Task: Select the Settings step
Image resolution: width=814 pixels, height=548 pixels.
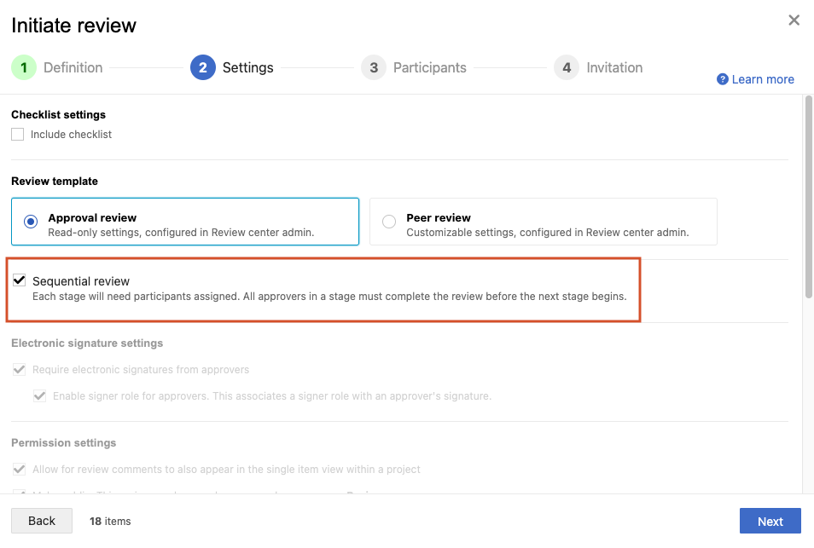Action: pos(232,67)
